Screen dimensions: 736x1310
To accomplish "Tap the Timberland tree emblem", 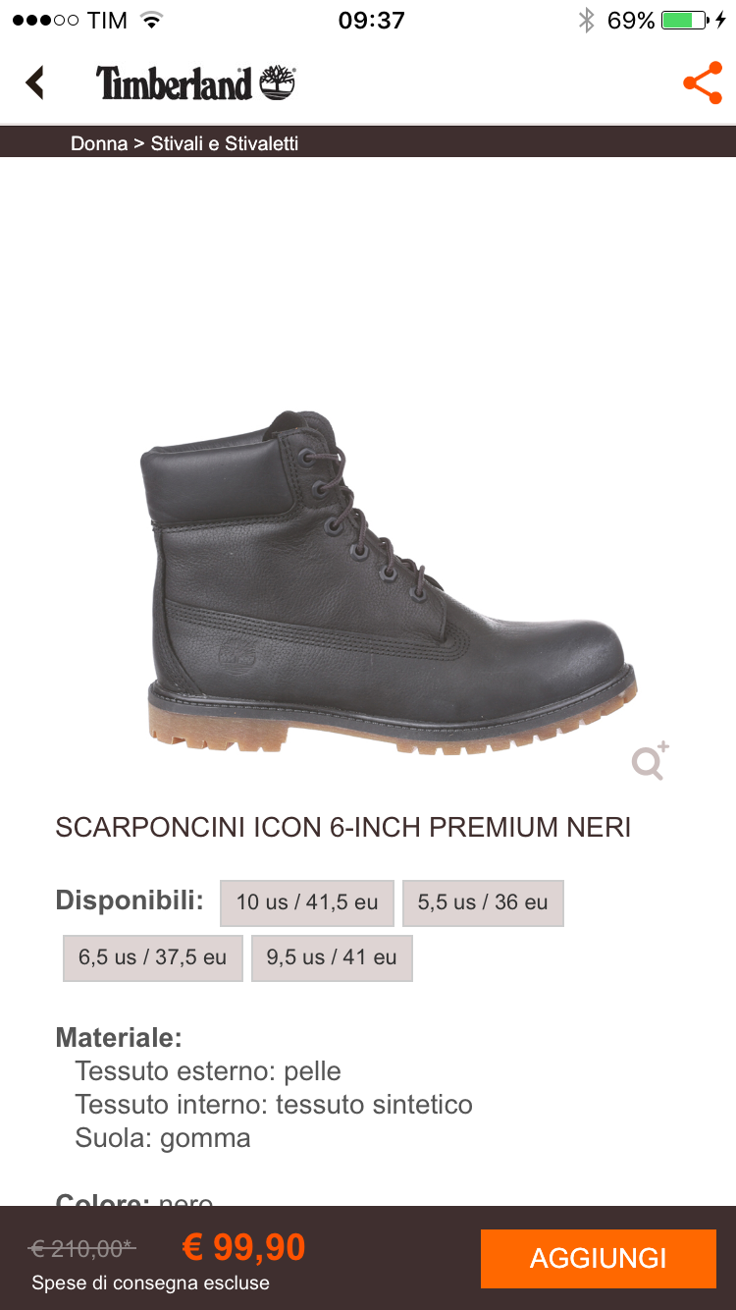I will pyautogui.click(x=278, y=83).
